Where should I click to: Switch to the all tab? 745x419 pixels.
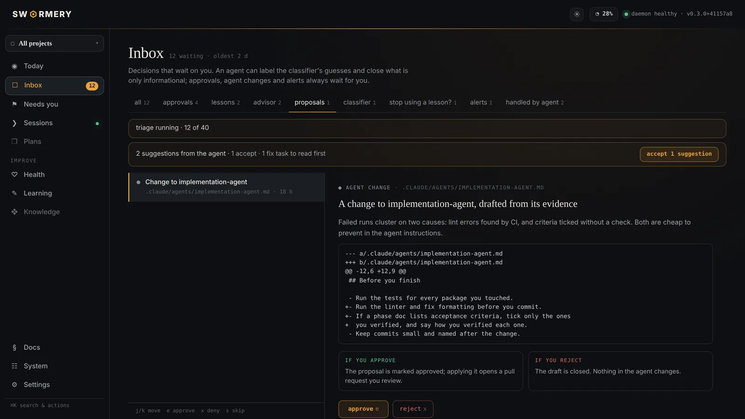[142, 102]
